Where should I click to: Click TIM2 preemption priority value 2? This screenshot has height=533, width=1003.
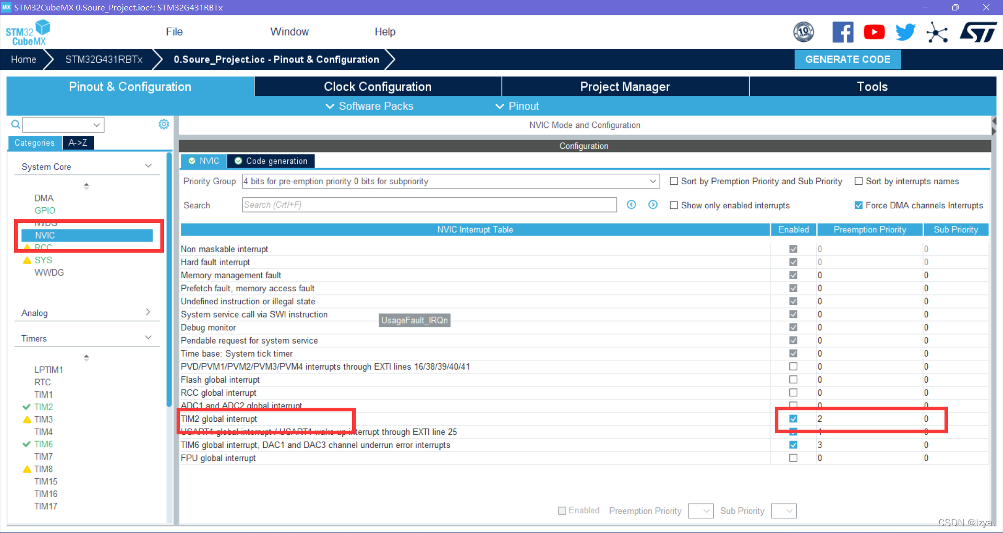(x=820, y=419)
